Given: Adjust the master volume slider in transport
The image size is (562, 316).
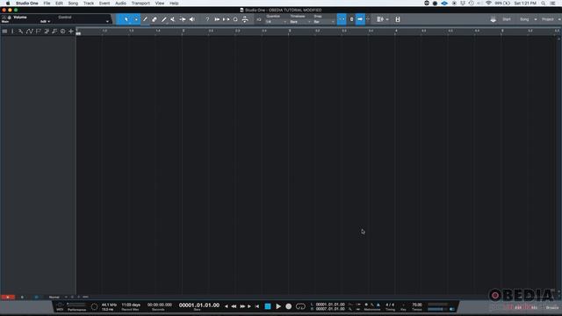Looking at the screenshot, I should [x=437, y=309].
